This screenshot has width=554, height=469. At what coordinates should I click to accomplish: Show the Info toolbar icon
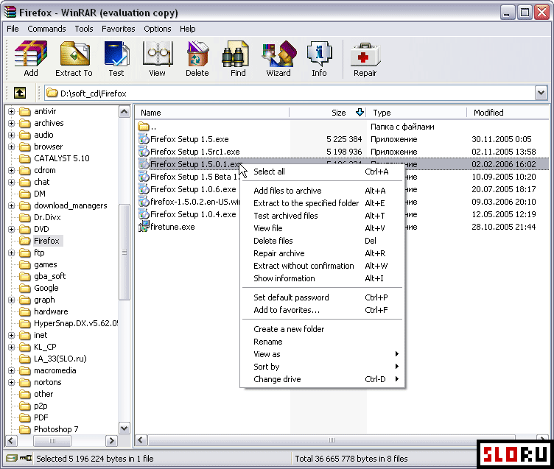(x=320, y=54)
